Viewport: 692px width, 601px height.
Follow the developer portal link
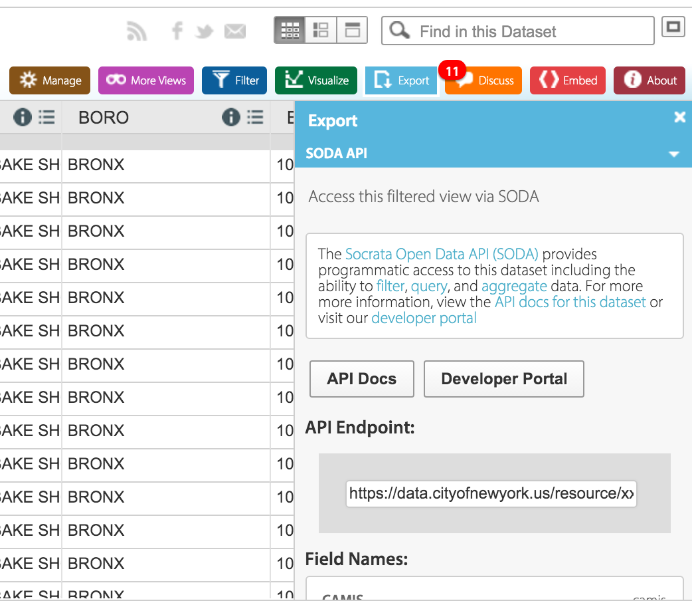click(x=424, y=318)
